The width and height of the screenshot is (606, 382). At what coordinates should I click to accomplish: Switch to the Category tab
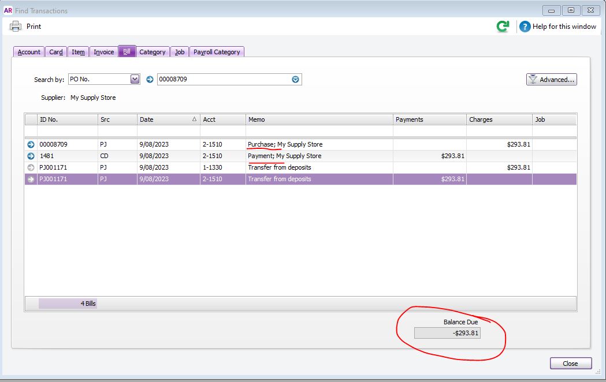pyautogui.click(x=153, y=52)
